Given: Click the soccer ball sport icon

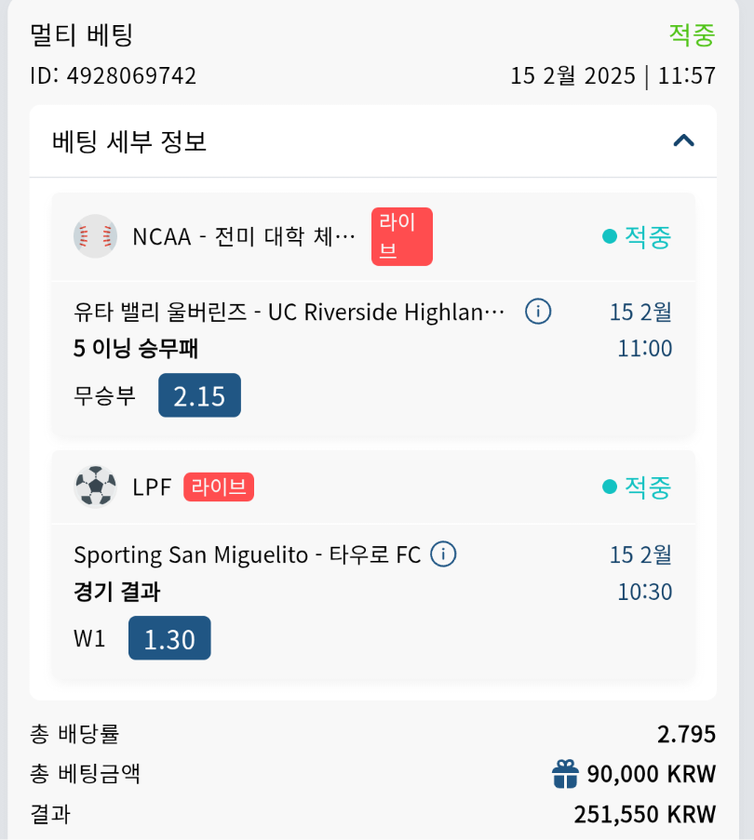Looking at the screenshot, I should [95, 487].
